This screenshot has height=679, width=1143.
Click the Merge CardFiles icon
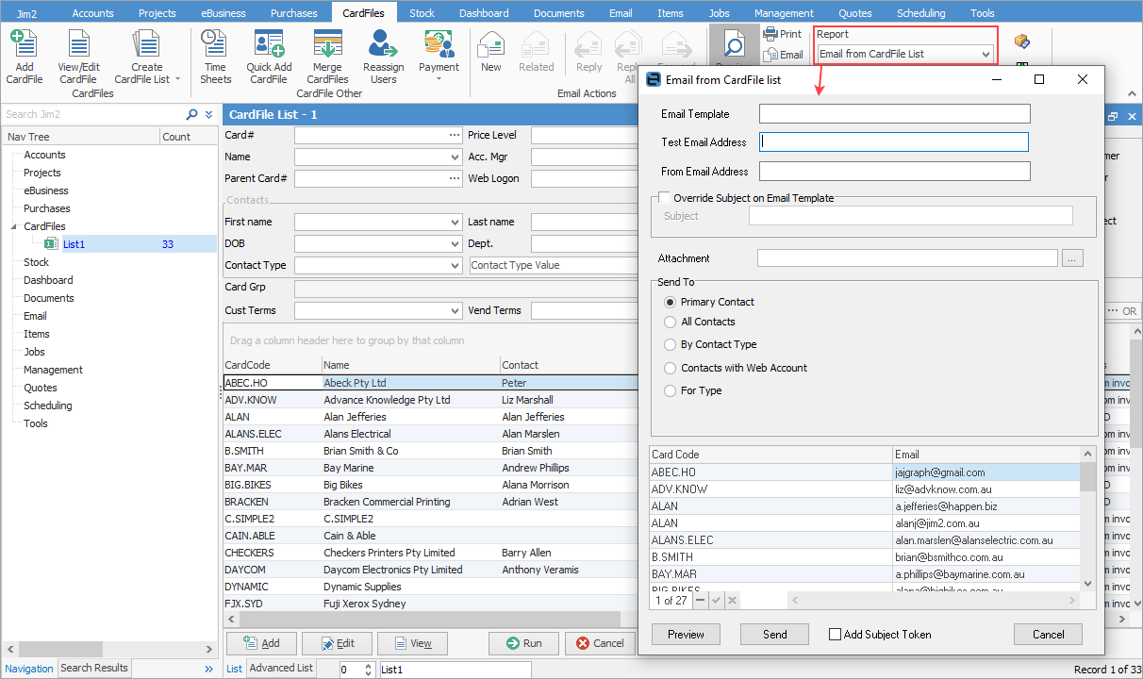click(327, 44)
